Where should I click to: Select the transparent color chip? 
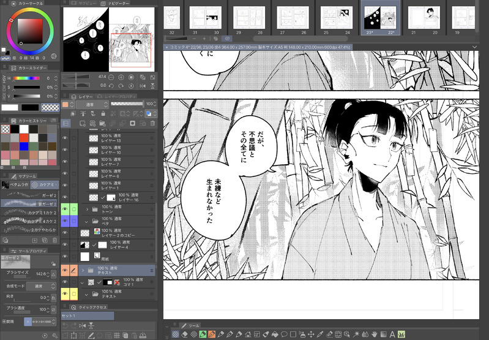click(x=50, y=107)
